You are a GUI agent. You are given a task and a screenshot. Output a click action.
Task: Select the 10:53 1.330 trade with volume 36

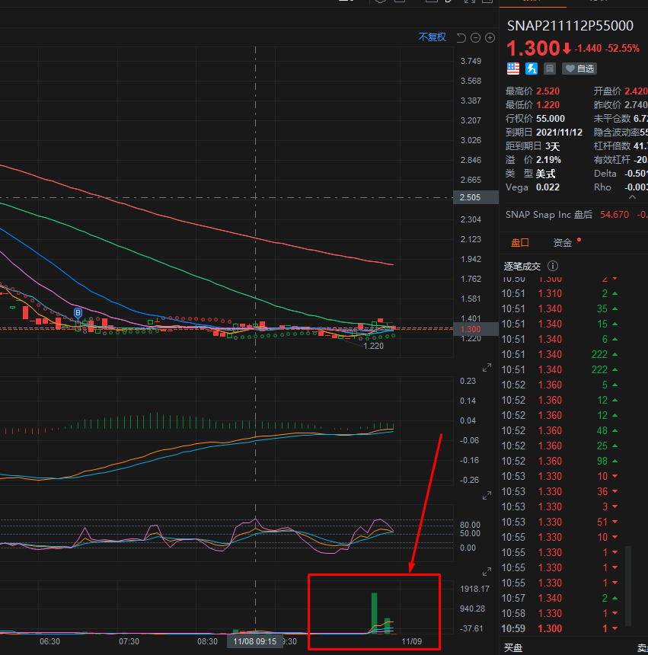pos(560,492)
